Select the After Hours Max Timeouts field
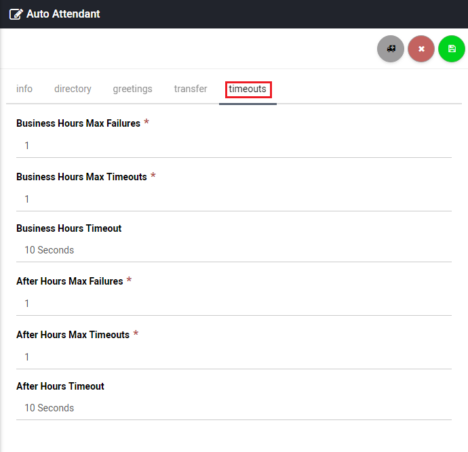The height and width of the screenshot is (452, 468). 233,357
